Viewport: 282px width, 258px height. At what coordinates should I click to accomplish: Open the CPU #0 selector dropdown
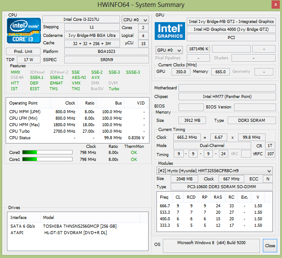click(x=135, y=20)
